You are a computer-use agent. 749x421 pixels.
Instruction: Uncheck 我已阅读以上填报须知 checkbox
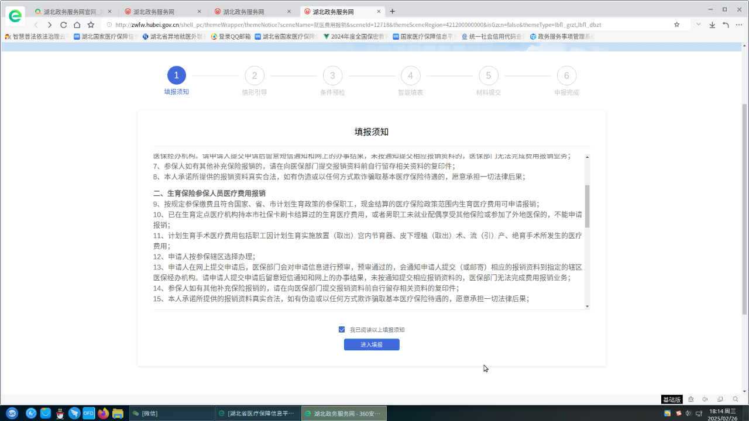pos(342,330)
